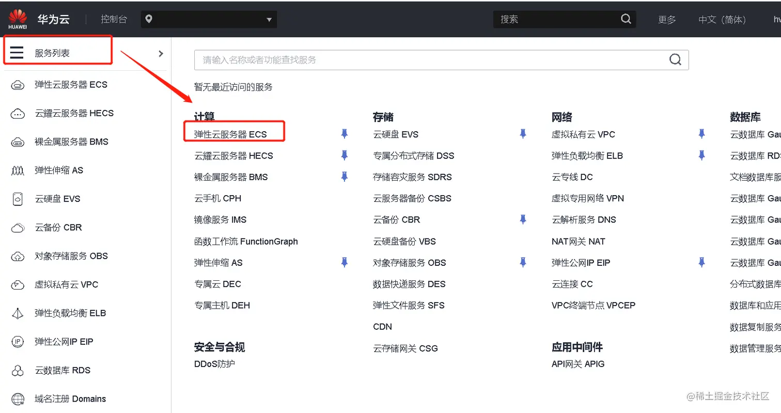Open 存储容灾服务 SDRS service

pyautogui.click(x=412, y=177)
